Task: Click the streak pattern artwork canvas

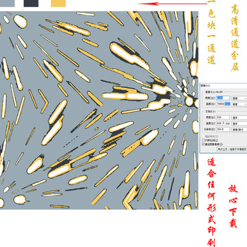Action: (99, 110)
